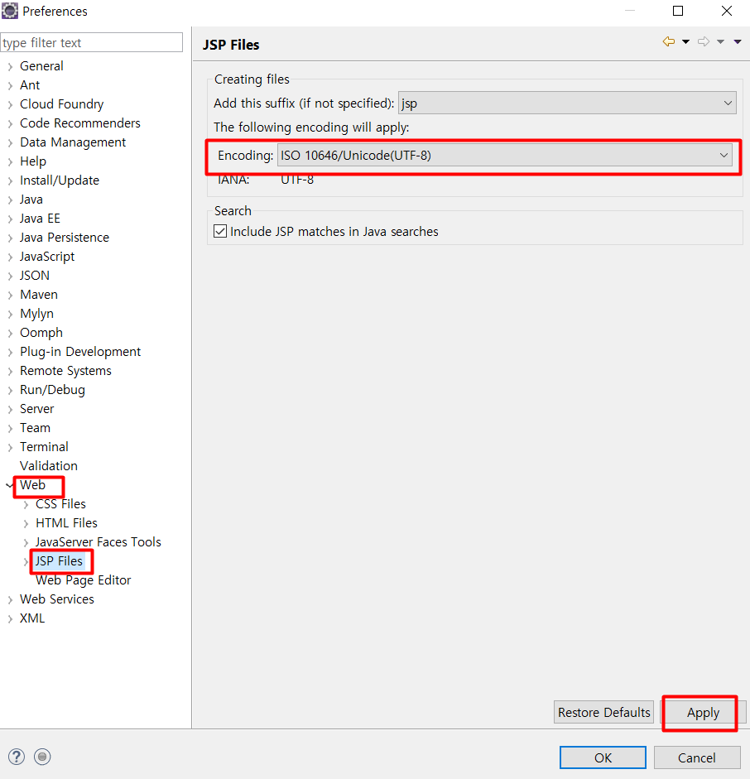Viewport: 750px width, 779px height.
Task: Click the Cancel button
Action: point(697,757)
